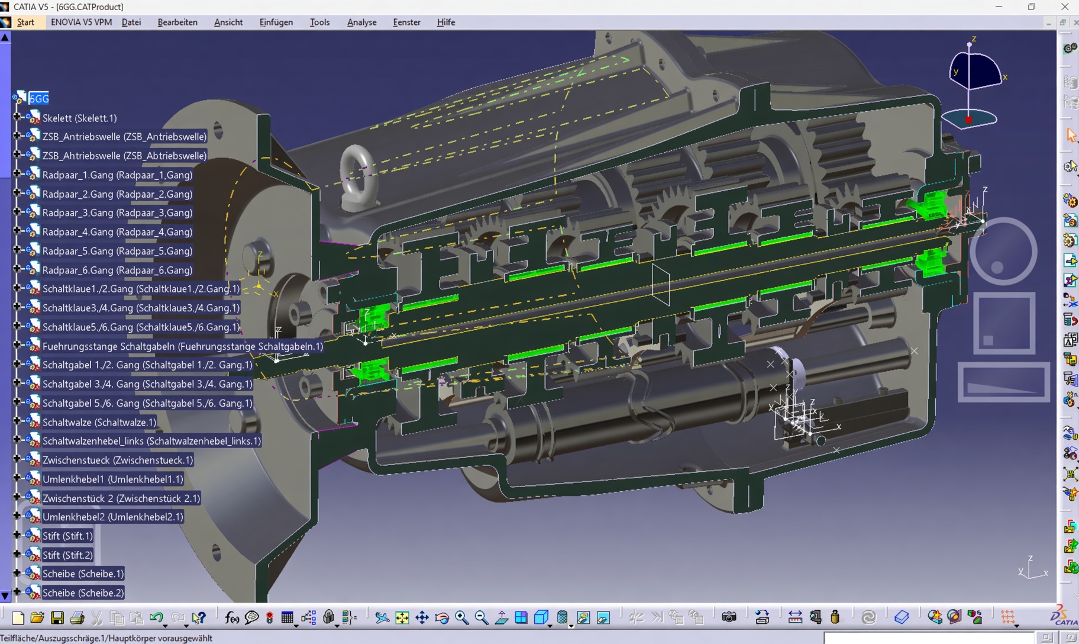Open the What's This help pointer
Image resolution: width=1079 pixels, height=644 pixels.
tap(199, 618)
